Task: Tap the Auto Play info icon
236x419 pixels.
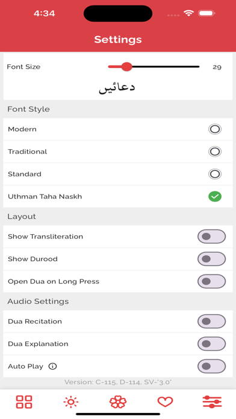Action: tap(52, 366)
